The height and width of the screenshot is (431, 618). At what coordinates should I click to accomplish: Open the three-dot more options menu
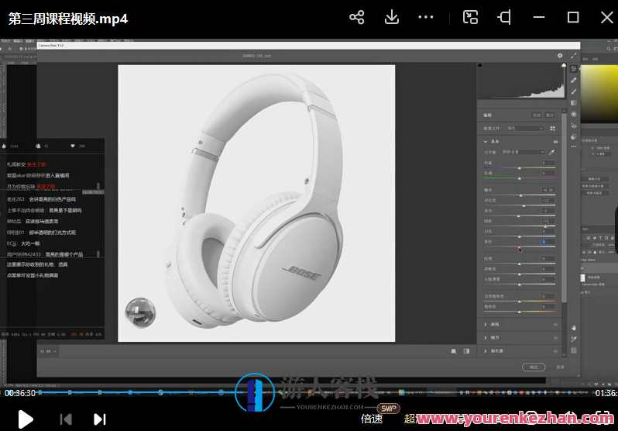coord(426,17)
